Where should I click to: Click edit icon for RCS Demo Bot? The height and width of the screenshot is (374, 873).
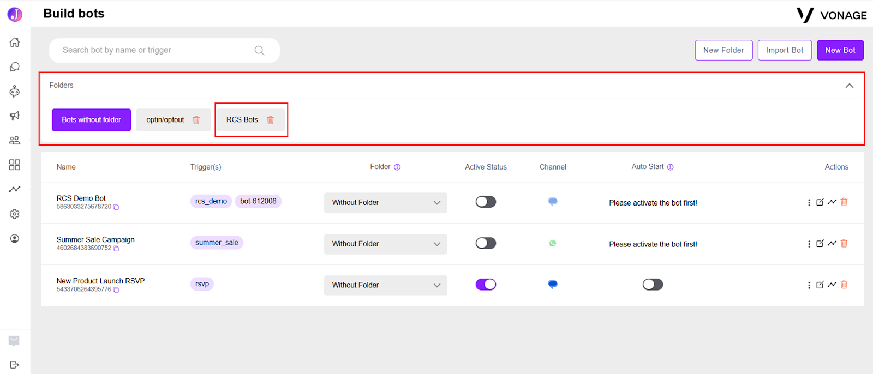coord(820,202)
